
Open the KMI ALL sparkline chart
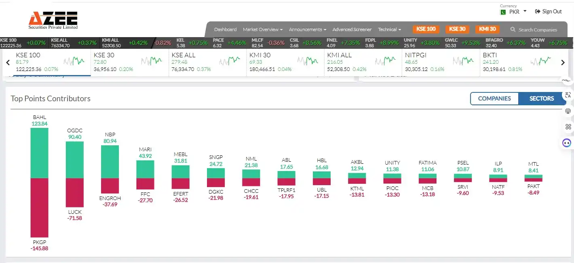point(386,61)
